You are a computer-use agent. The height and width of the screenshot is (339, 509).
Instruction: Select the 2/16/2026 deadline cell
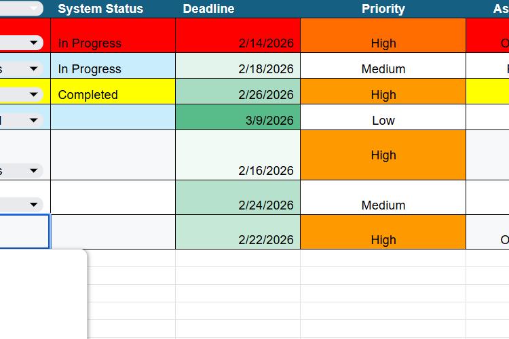pyautogui.click(x=238, y=155)
